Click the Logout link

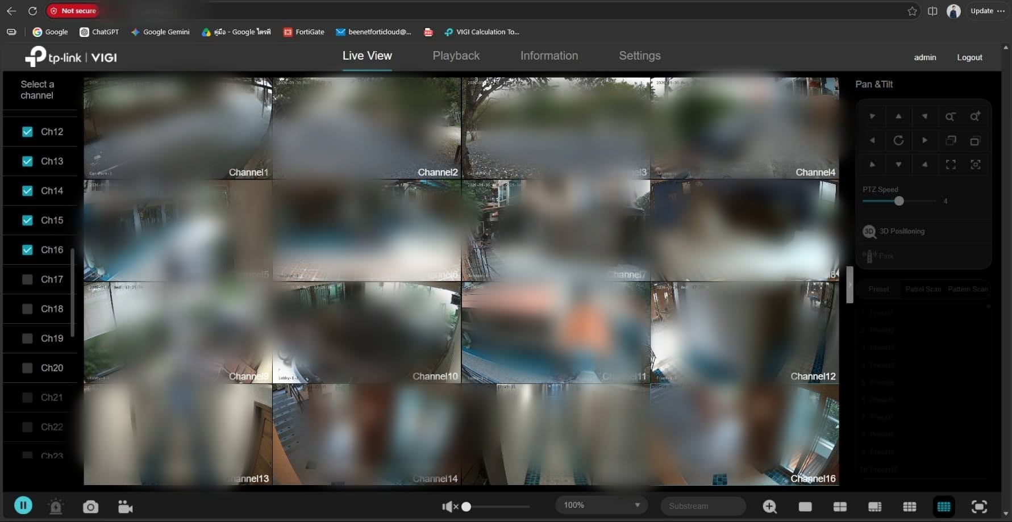coord(969,57)
